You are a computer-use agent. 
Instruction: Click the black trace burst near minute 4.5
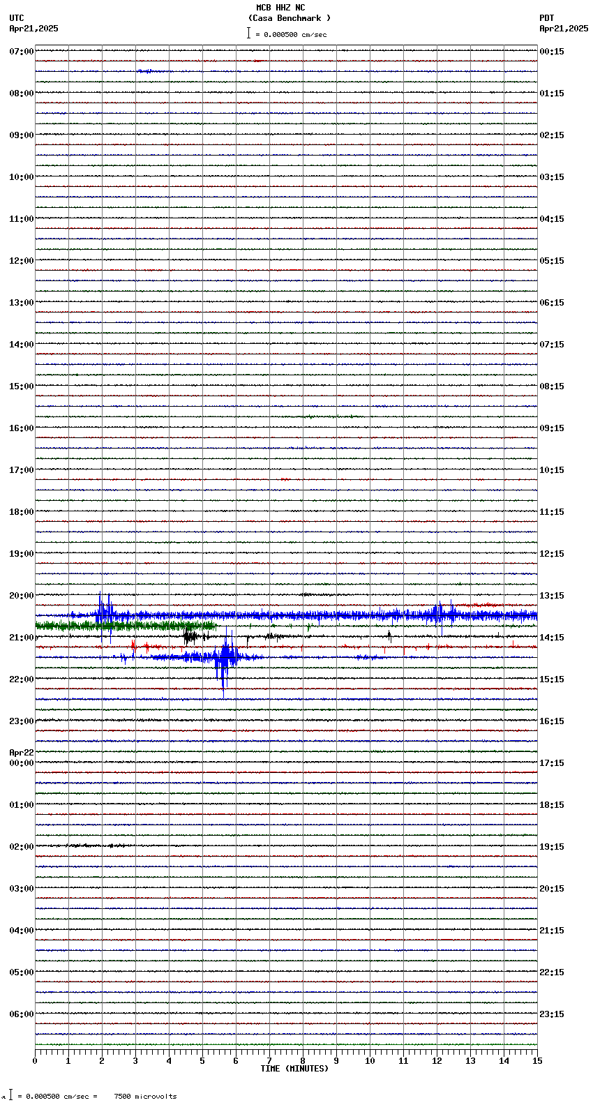190,636
